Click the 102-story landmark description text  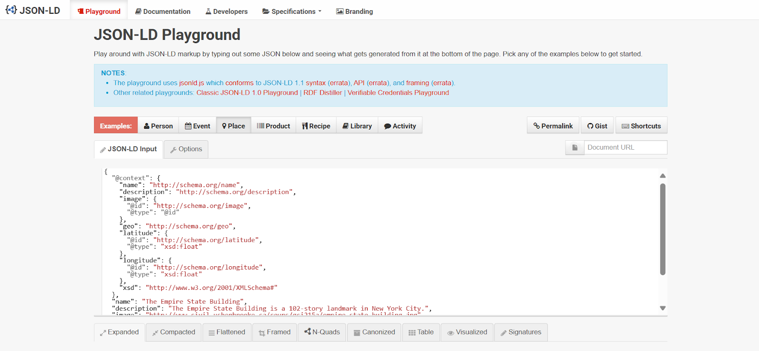[299, 309]
